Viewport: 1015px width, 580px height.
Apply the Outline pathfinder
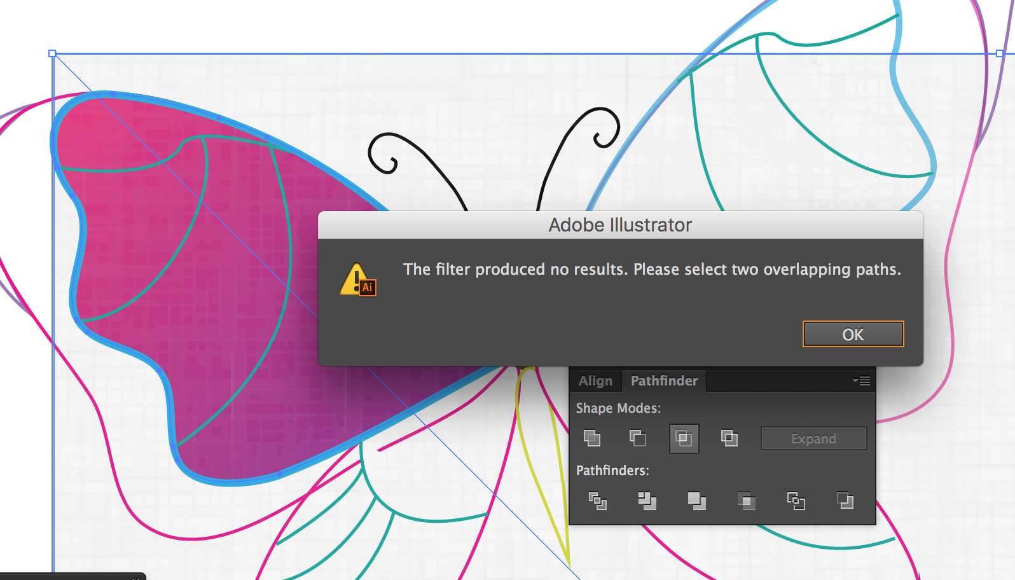796,501
